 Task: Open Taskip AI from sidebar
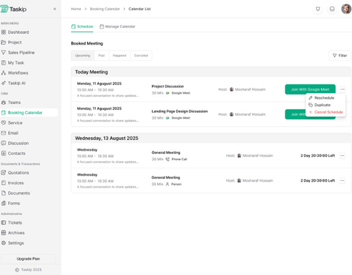pos(16,83)
